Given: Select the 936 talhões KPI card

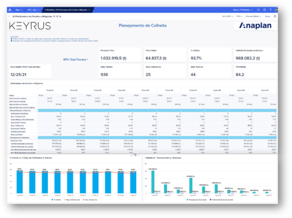Looking at the screenshot, I should pyautogui.click(x=120, y=71).
